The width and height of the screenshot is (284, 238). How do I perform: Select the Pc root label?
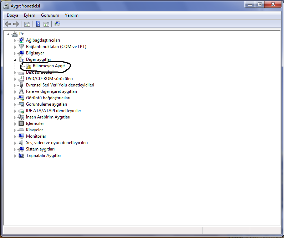21,34
